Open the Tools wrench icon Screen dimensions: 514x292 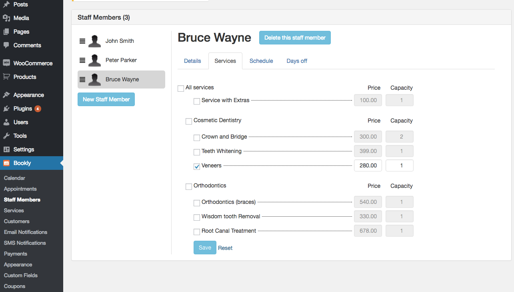click(6, 135)
